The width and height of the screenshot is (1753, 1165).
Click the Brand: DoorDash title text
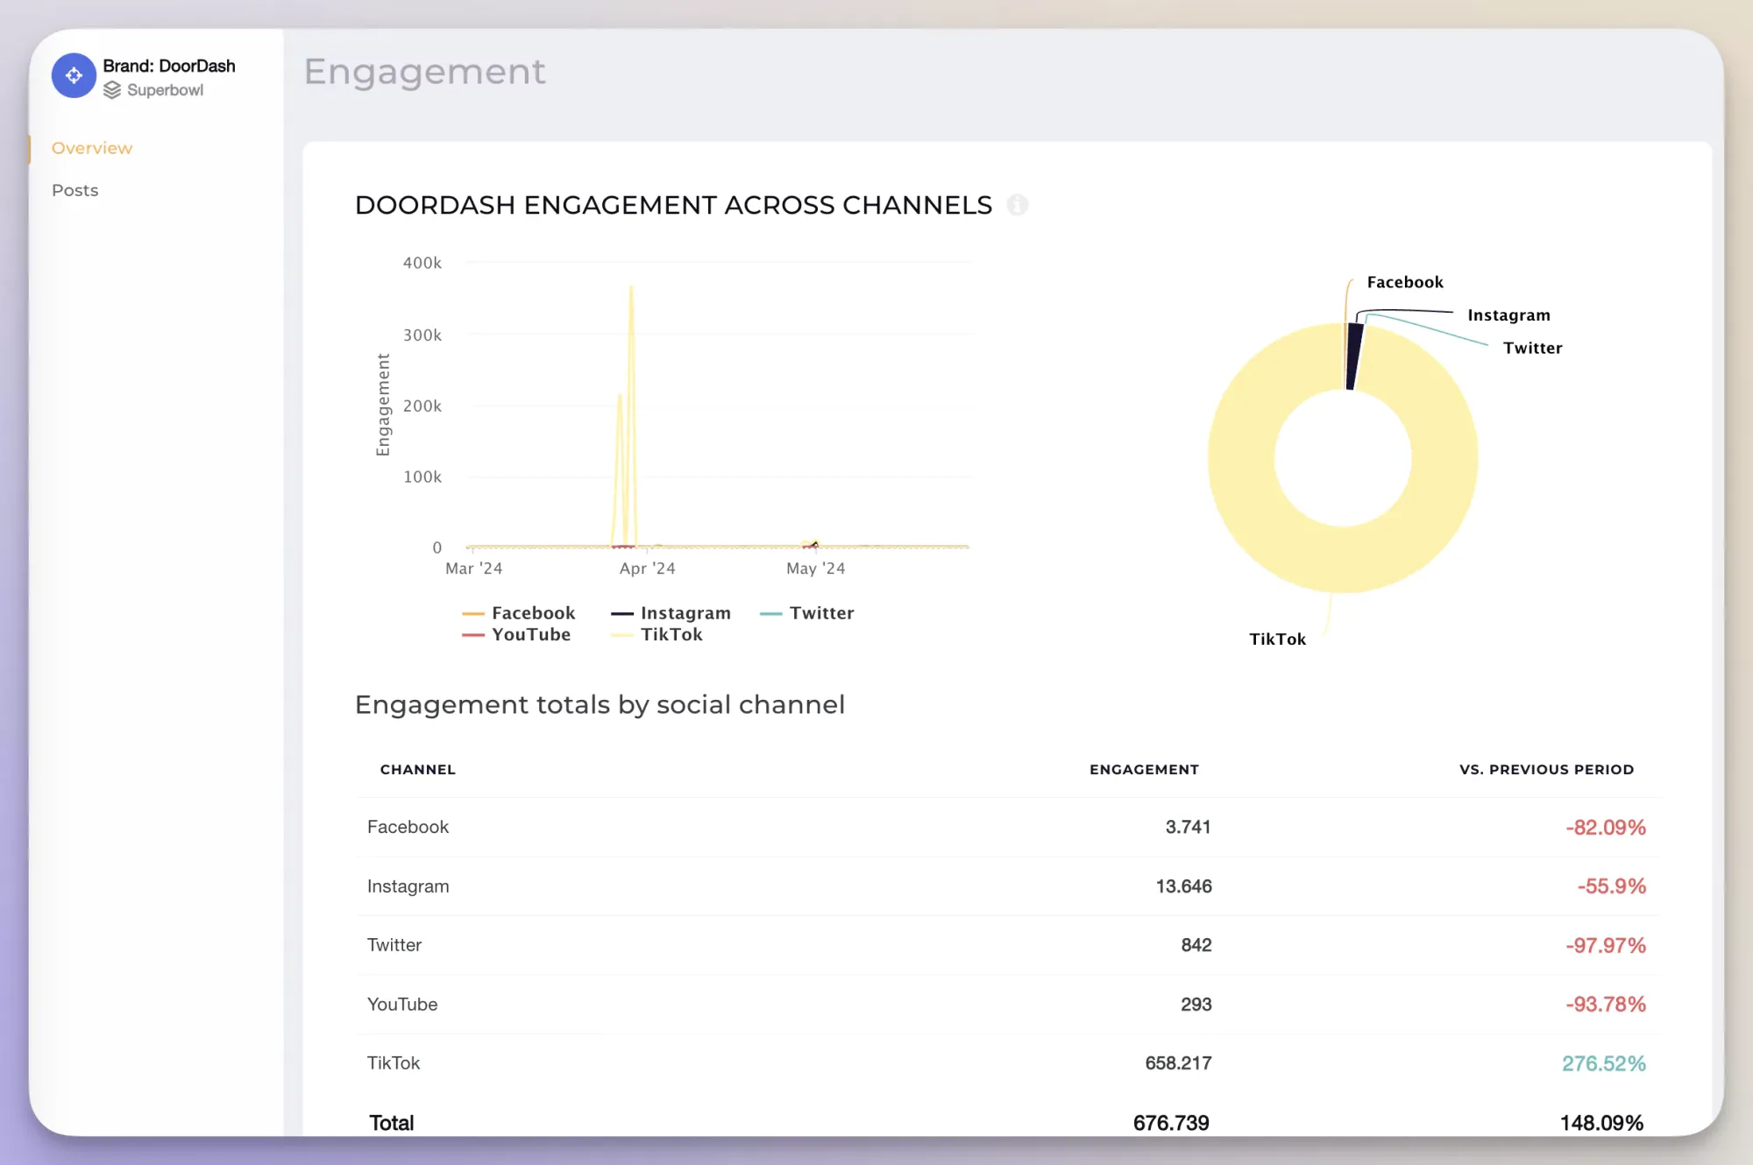coord(169,66)
